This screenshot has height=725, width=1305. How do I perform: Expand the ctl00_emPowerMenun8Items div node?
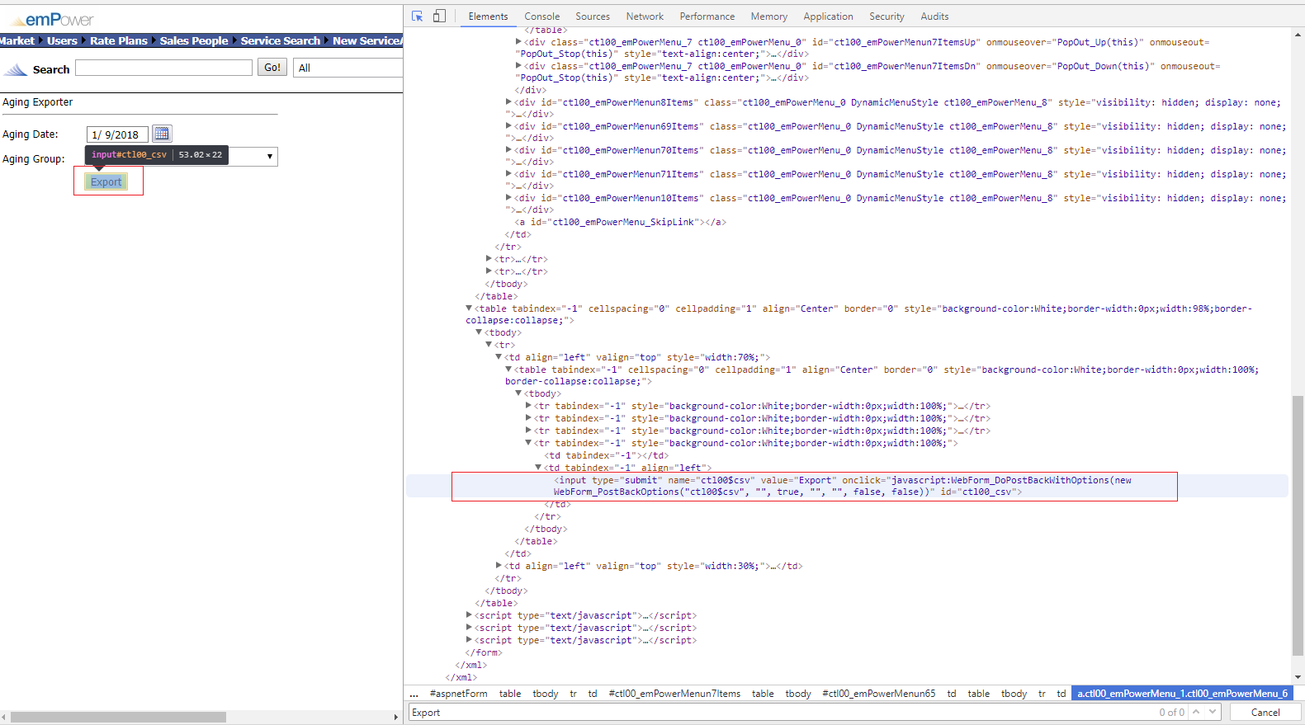(x=508, y=102)
